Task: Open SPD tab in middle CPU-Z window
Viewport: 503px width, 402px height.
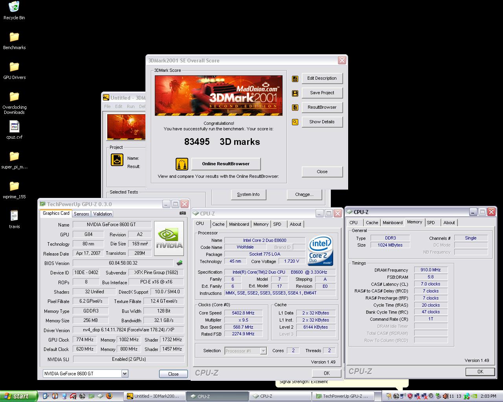Action: pyautogui.click(x=277, y=224)
